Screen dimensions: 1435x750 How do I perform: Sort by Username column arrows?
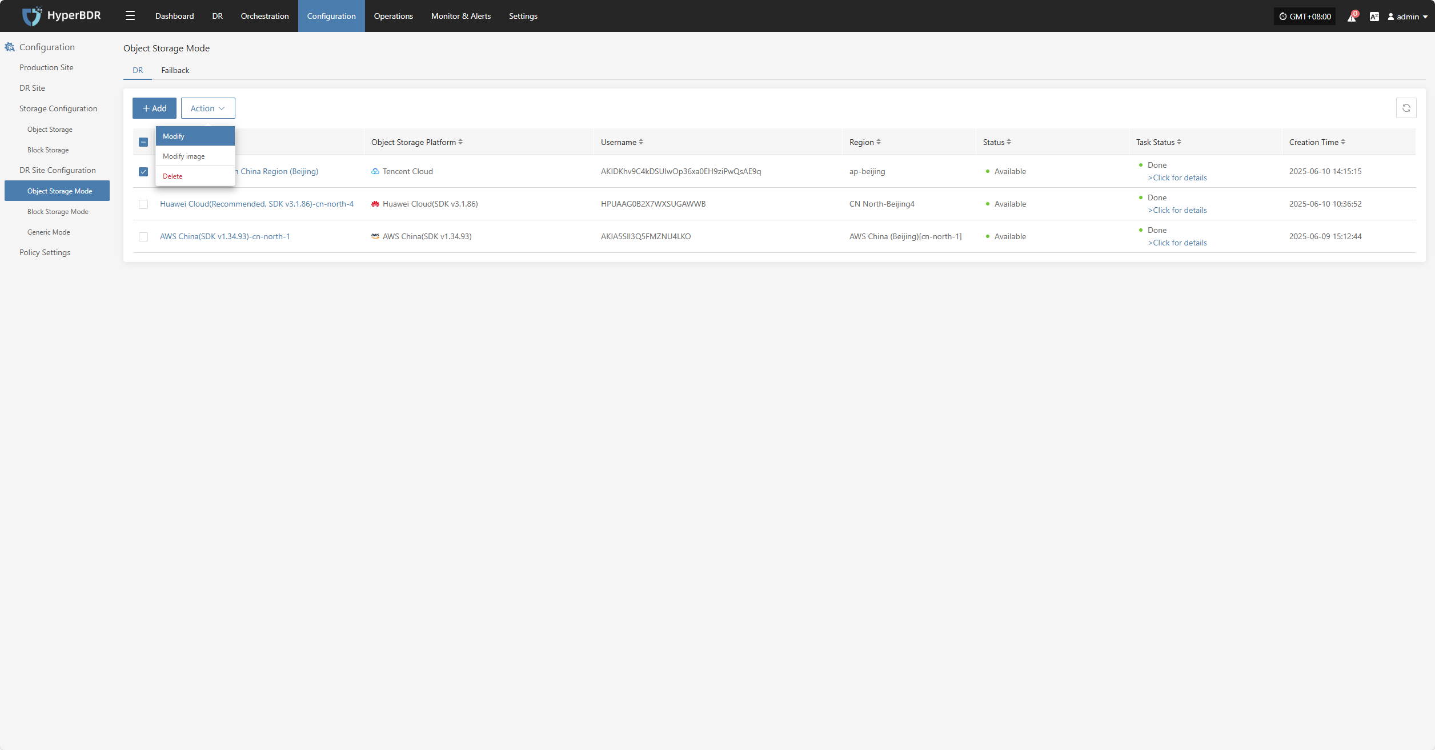(641, 142)
